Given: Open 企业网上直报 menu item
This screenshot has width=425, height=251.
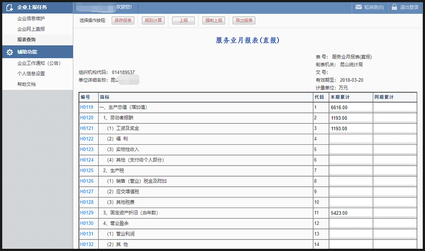Looking at the screenshot, I should (31, 29).
